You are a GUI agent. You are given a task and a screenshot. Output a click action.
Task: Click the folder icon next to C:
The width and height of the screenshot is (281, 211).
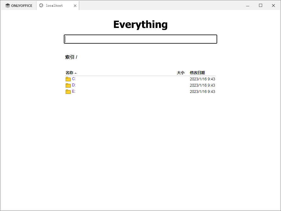click(68, 79)
